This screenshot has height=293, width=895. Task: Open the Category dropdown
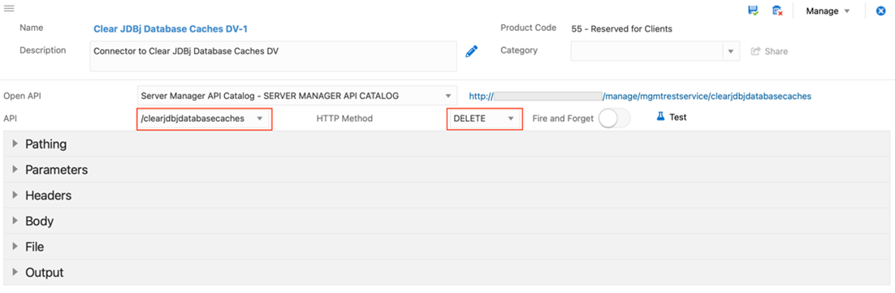pyautogui.click(x=655, y=51)
